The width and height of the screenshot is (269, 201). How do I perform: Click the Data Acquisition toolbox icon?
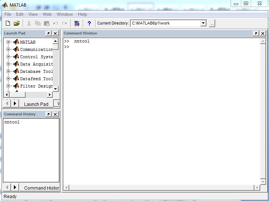point(16,64)
